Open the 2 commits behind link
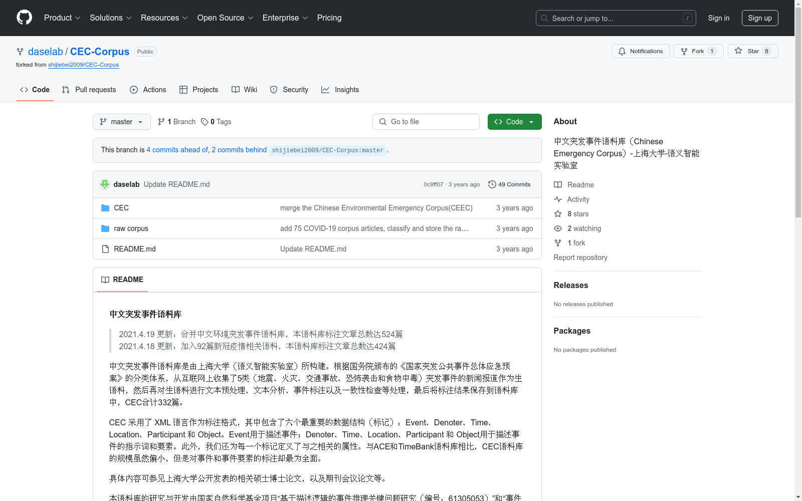The height and width of the screenshot is (501, 802). (x=239, y=150)
